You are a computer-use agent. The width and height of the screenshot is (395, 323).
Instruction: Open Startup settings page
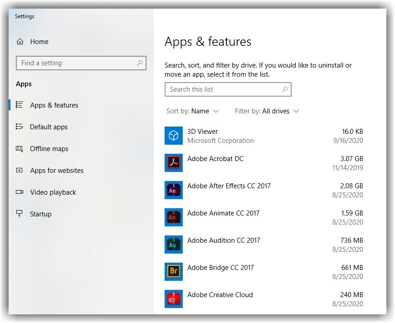point(40,214)
